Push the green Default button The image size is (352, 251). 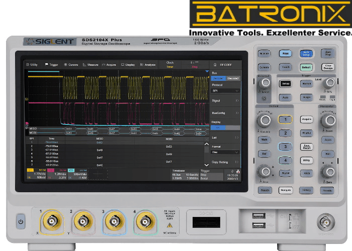306,67
